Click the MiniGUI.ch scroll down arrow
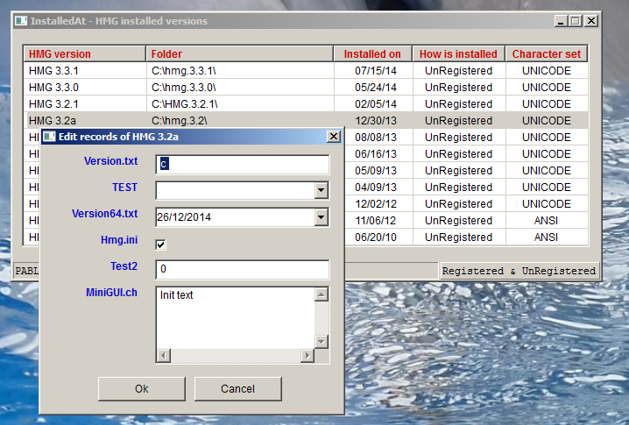 321,342
